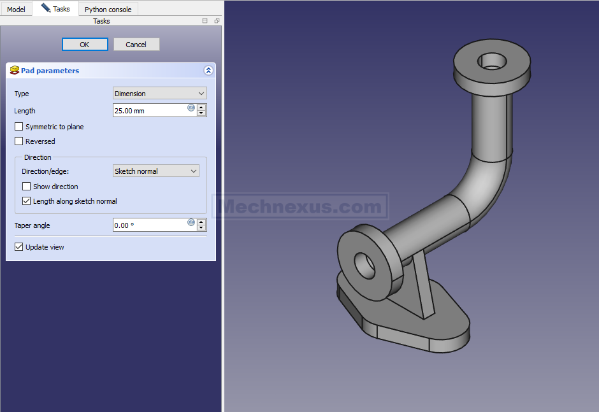Click the Taper angle label

(32, 225)
